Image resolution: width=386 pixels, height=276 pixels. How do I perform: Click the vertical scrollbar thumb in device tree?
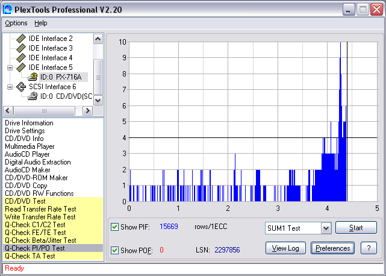pos(98,77)
